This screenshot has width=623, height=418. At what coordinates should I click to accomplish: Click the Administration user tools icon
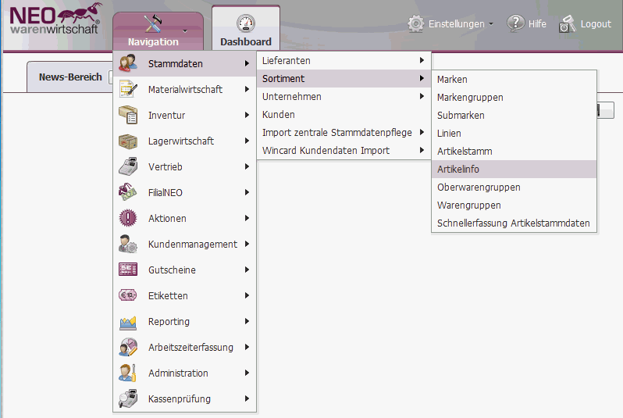[128, 373]
